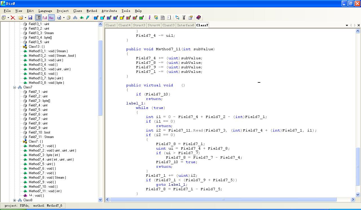The image size is (361, 210).
Task: Click the C# language selector icon
Action: 59,18
